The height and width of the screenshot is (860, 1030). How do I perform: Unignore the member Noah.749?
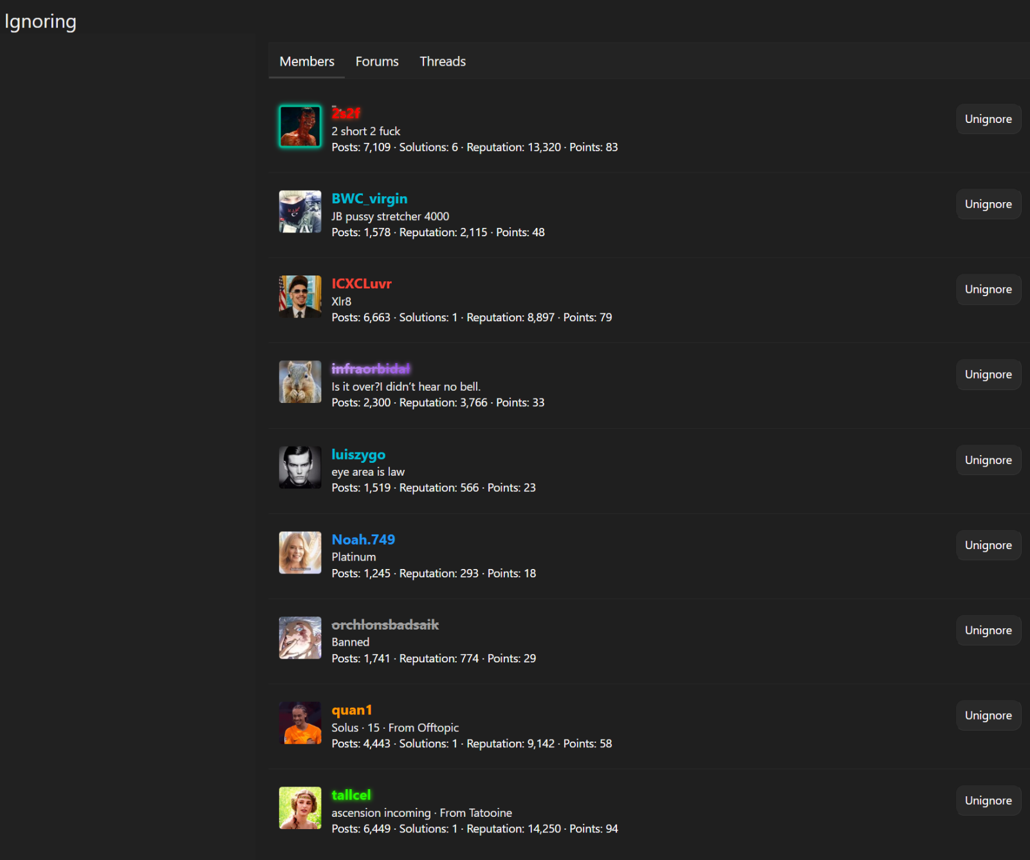[x=988, y=545]
